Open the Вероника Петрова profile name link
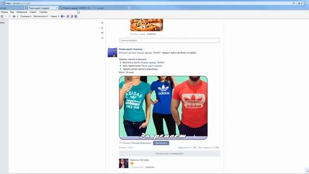The height and width of the screenshot is (174, 309). [140, 160]
